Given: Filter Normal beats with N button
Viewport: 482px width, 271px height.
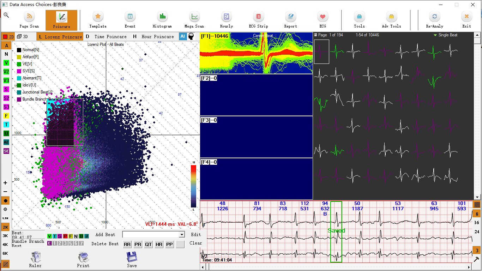Looking at the screenshot, I should [6, 54].
